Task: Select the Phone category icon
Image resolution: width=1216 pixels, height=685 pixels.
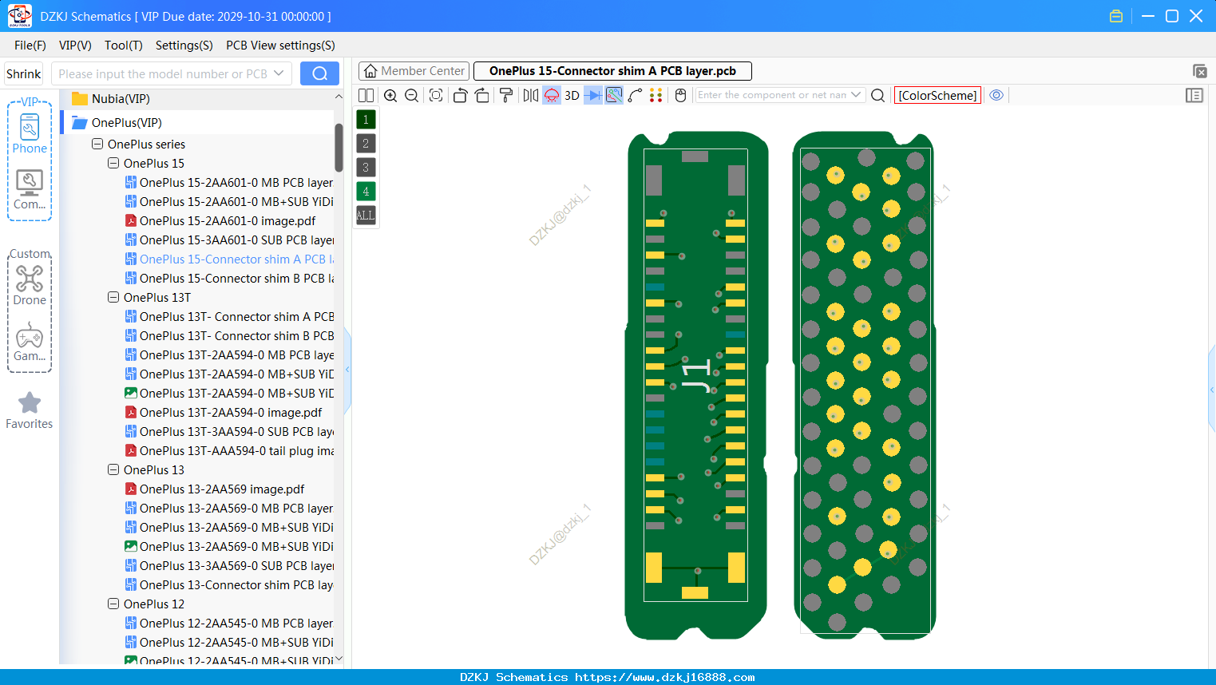Action: 30,134
